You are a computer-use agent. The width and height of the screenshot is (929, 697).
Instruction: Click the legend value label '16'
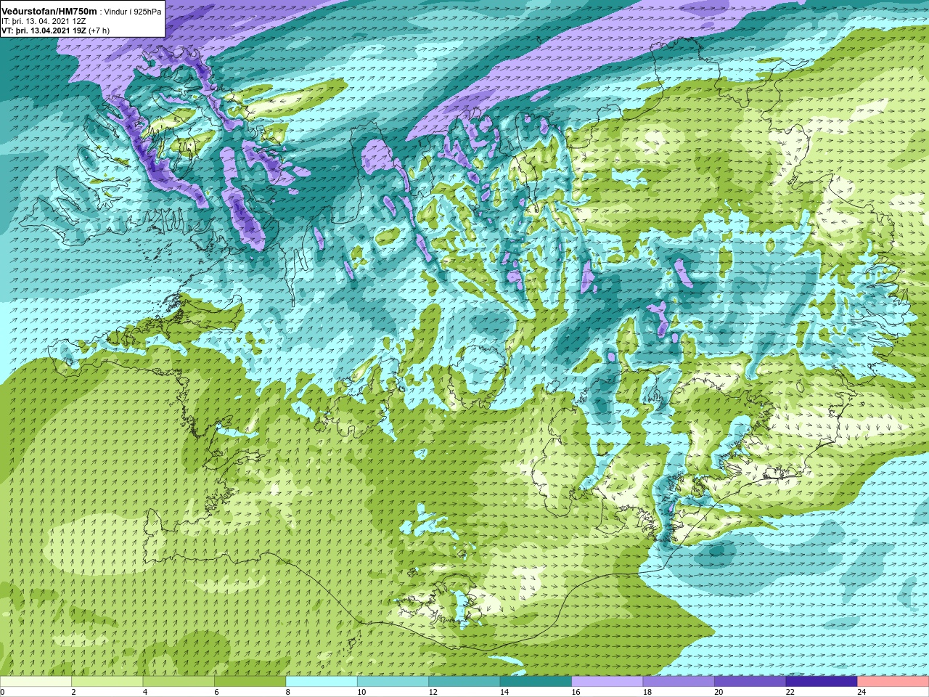pos(576,692)
